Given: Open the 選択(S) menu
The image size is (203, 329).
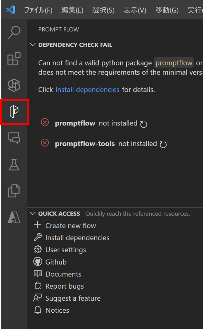Looking at the screenshot, I should pyautogui.click(x=103, y=10).
